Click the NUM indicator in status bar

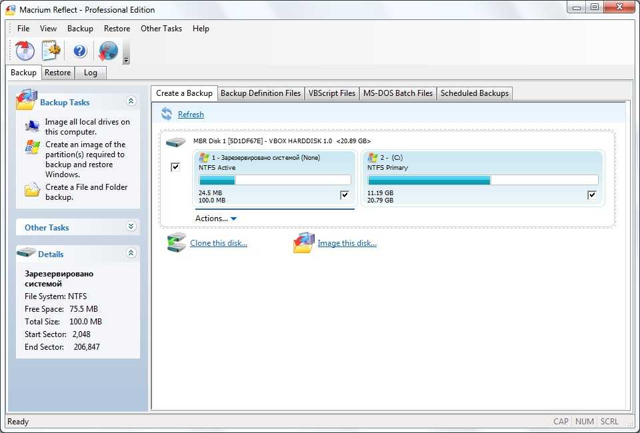(585, 422)
